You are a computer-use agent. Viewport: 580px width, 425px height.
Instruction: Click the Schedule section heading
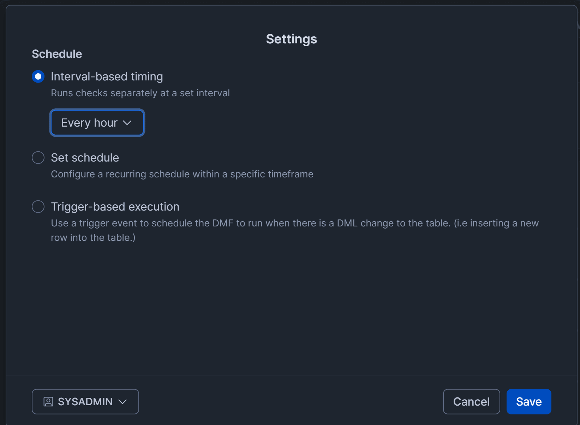57,54
